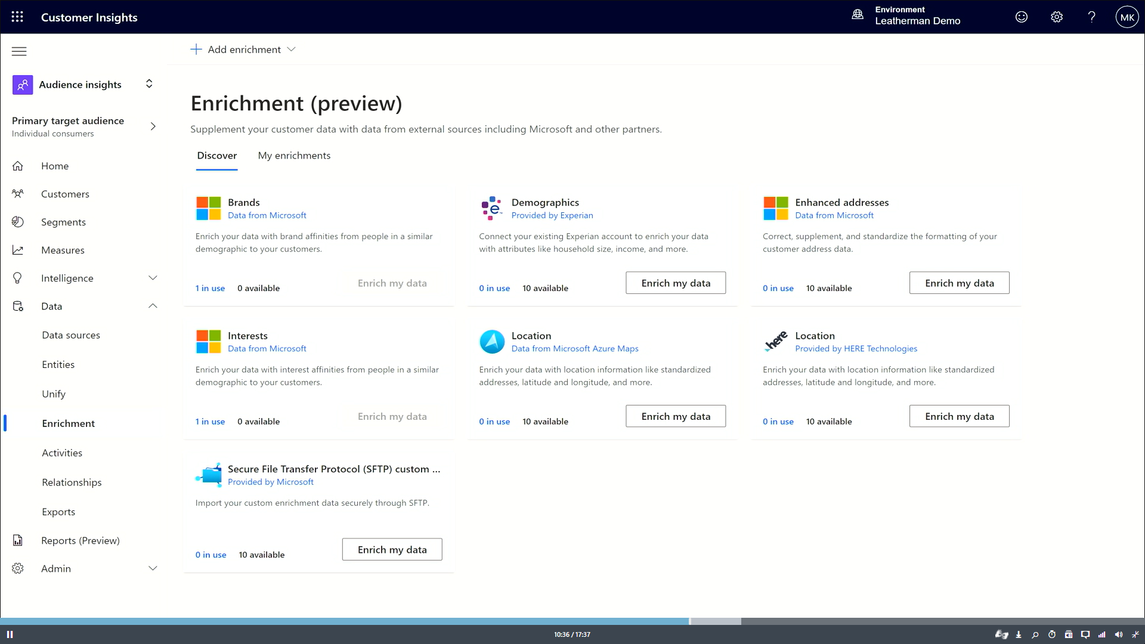The width and height of the screenshot is (1145, 644).
Task: Open Data sources in the sidebar
Action: pyautogui.click(x=71, y=335)
